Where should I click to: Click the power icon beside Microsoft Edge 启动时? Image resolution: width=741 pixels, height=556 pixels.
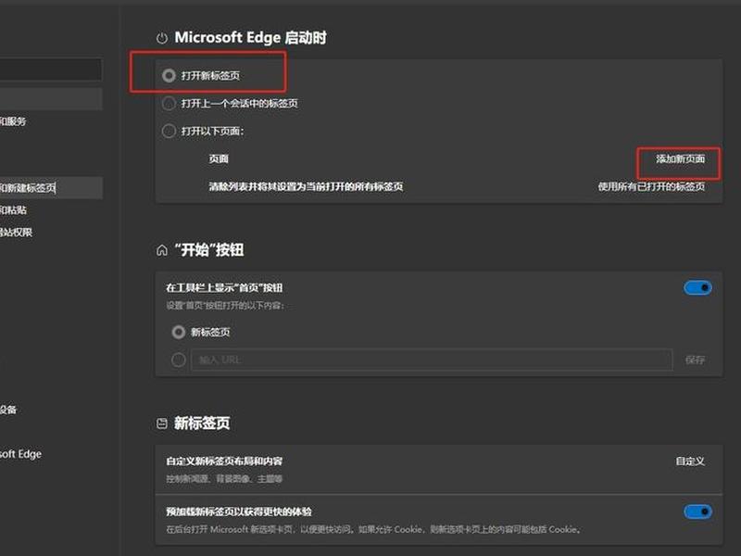[x=161, y=38]
